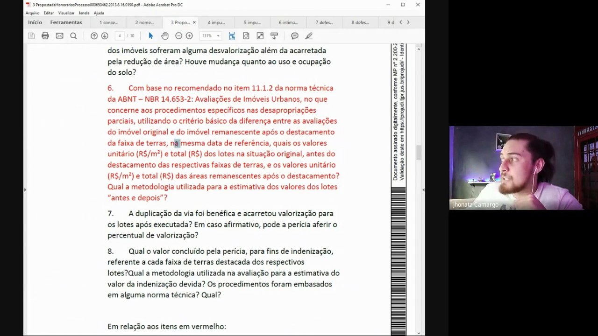Click the text 'Em relação aos itens em vermelho:'
Viewport: 598px width, 336px height.
[167, 327]
